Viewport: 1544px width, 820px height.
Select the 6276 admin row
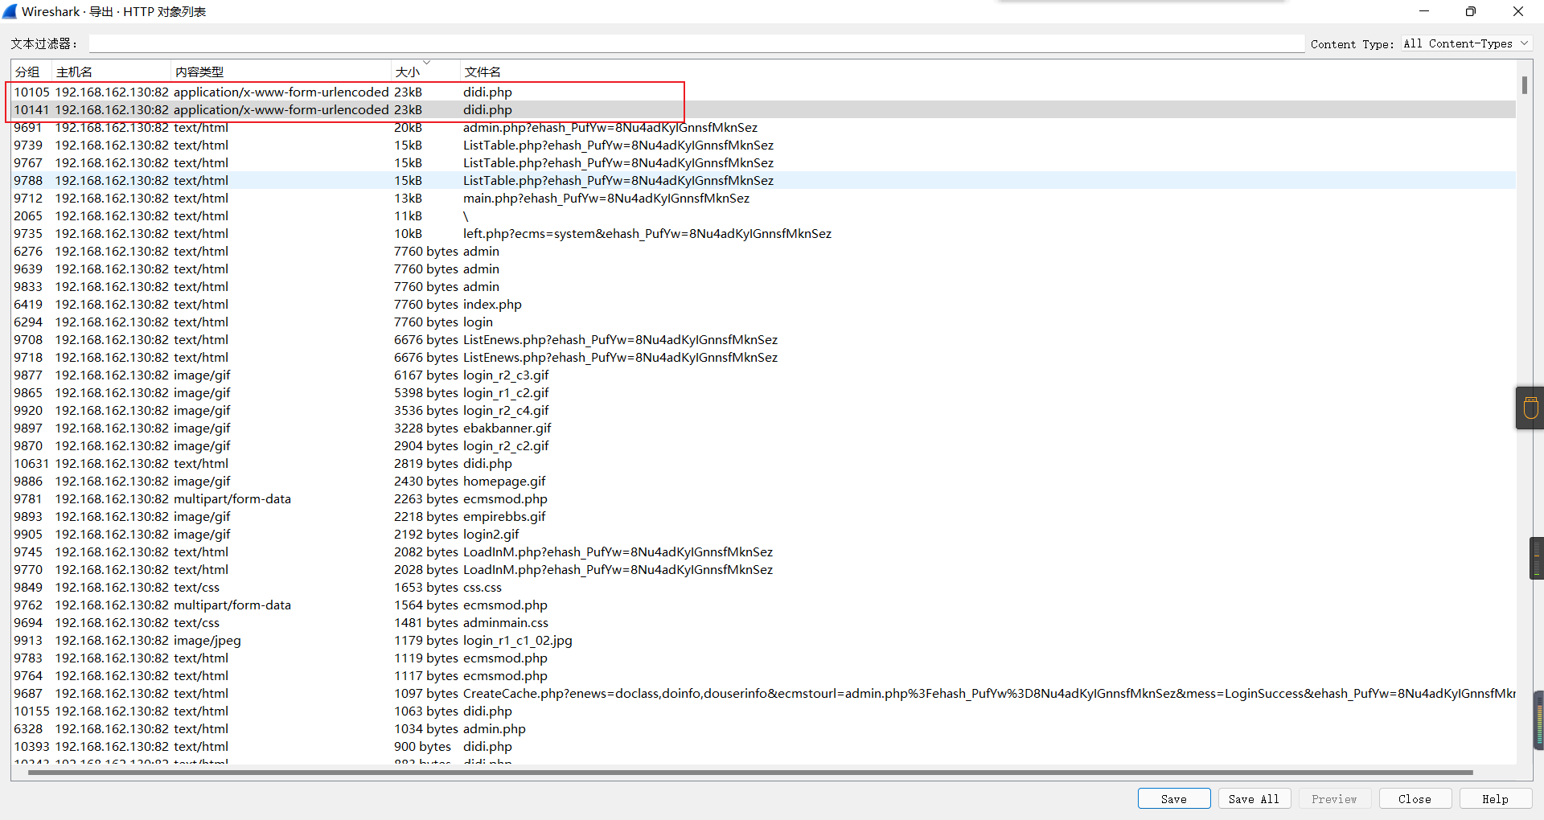tap(763, 252)
